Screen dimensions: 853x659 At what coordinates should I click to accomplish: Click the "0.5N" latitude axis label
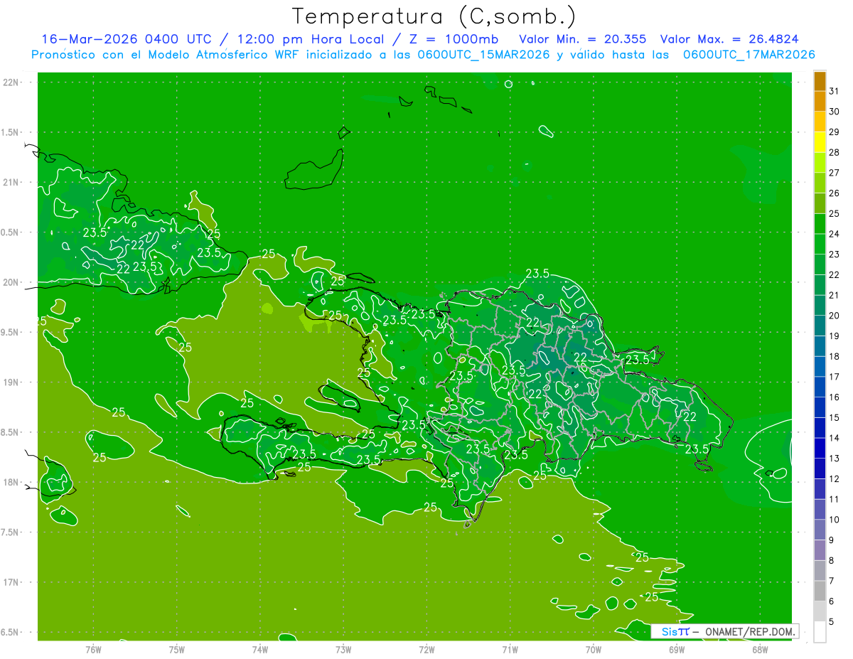coord(11,232)
